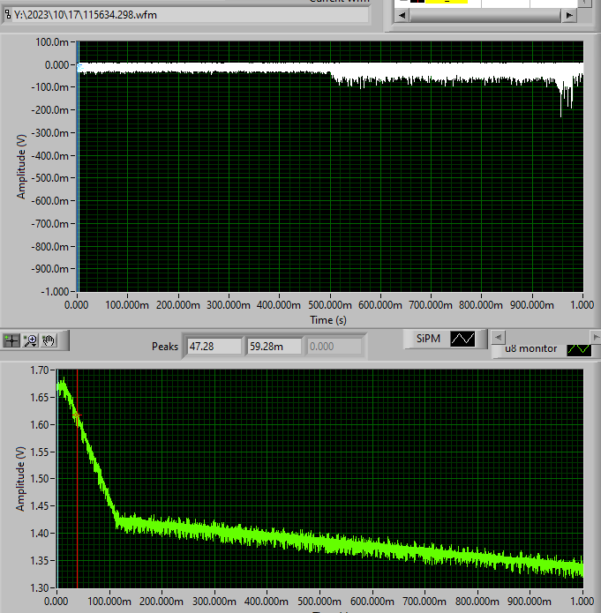Click the greyed Peaks value 0.000
The width and height of the screenshot is (601, 613).
[334, 347]
